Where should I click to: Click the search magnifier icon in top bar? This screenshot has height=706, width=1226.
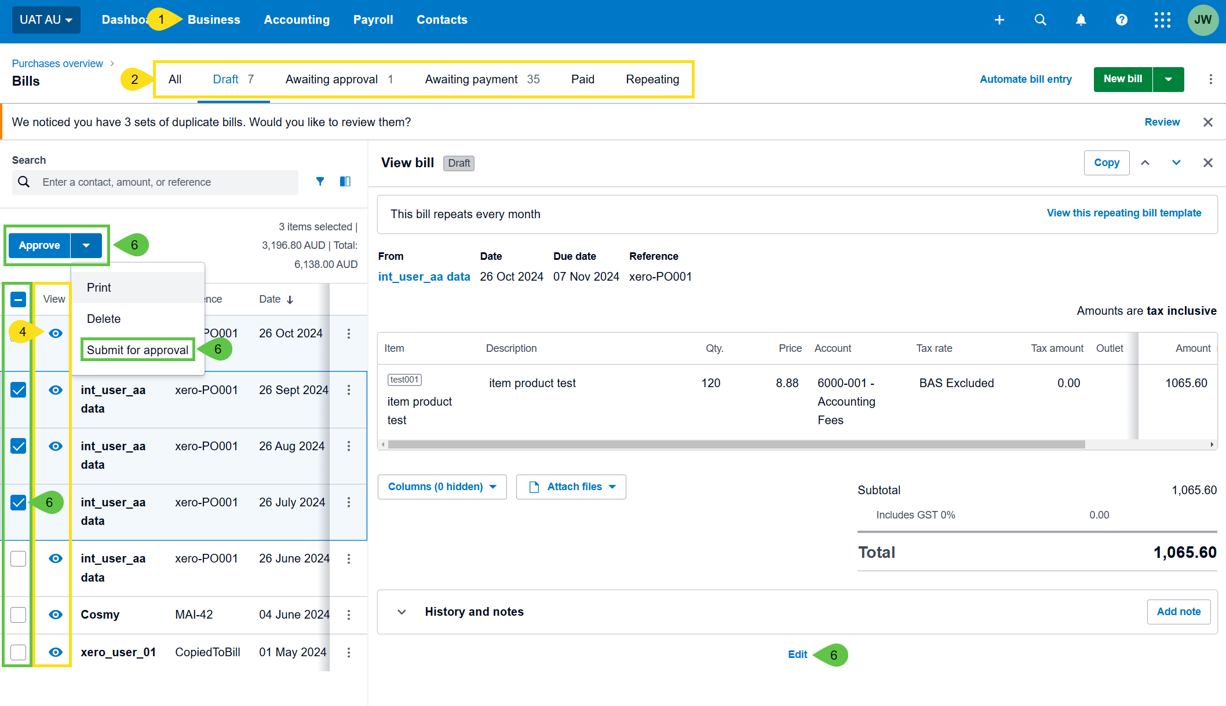point(1040,20)
